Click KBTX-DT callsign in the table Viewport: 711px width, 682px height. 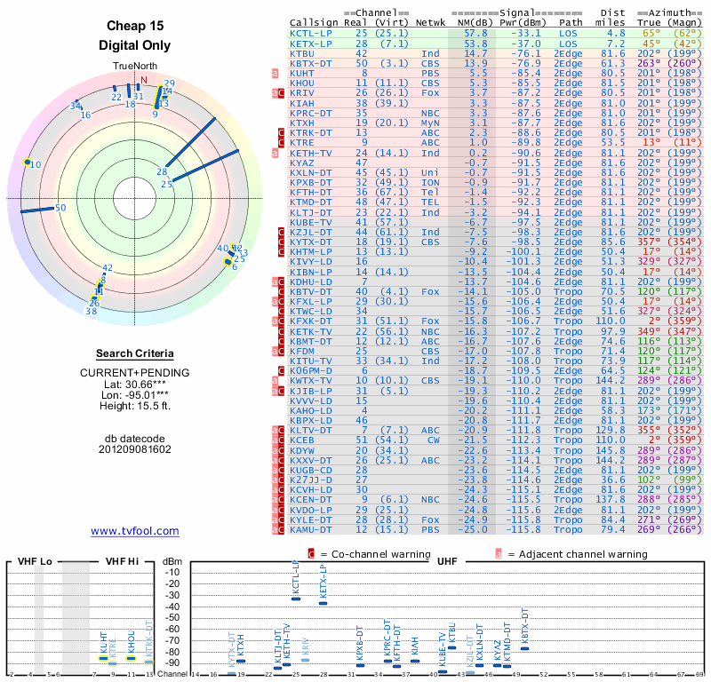(x=310, y=63)
